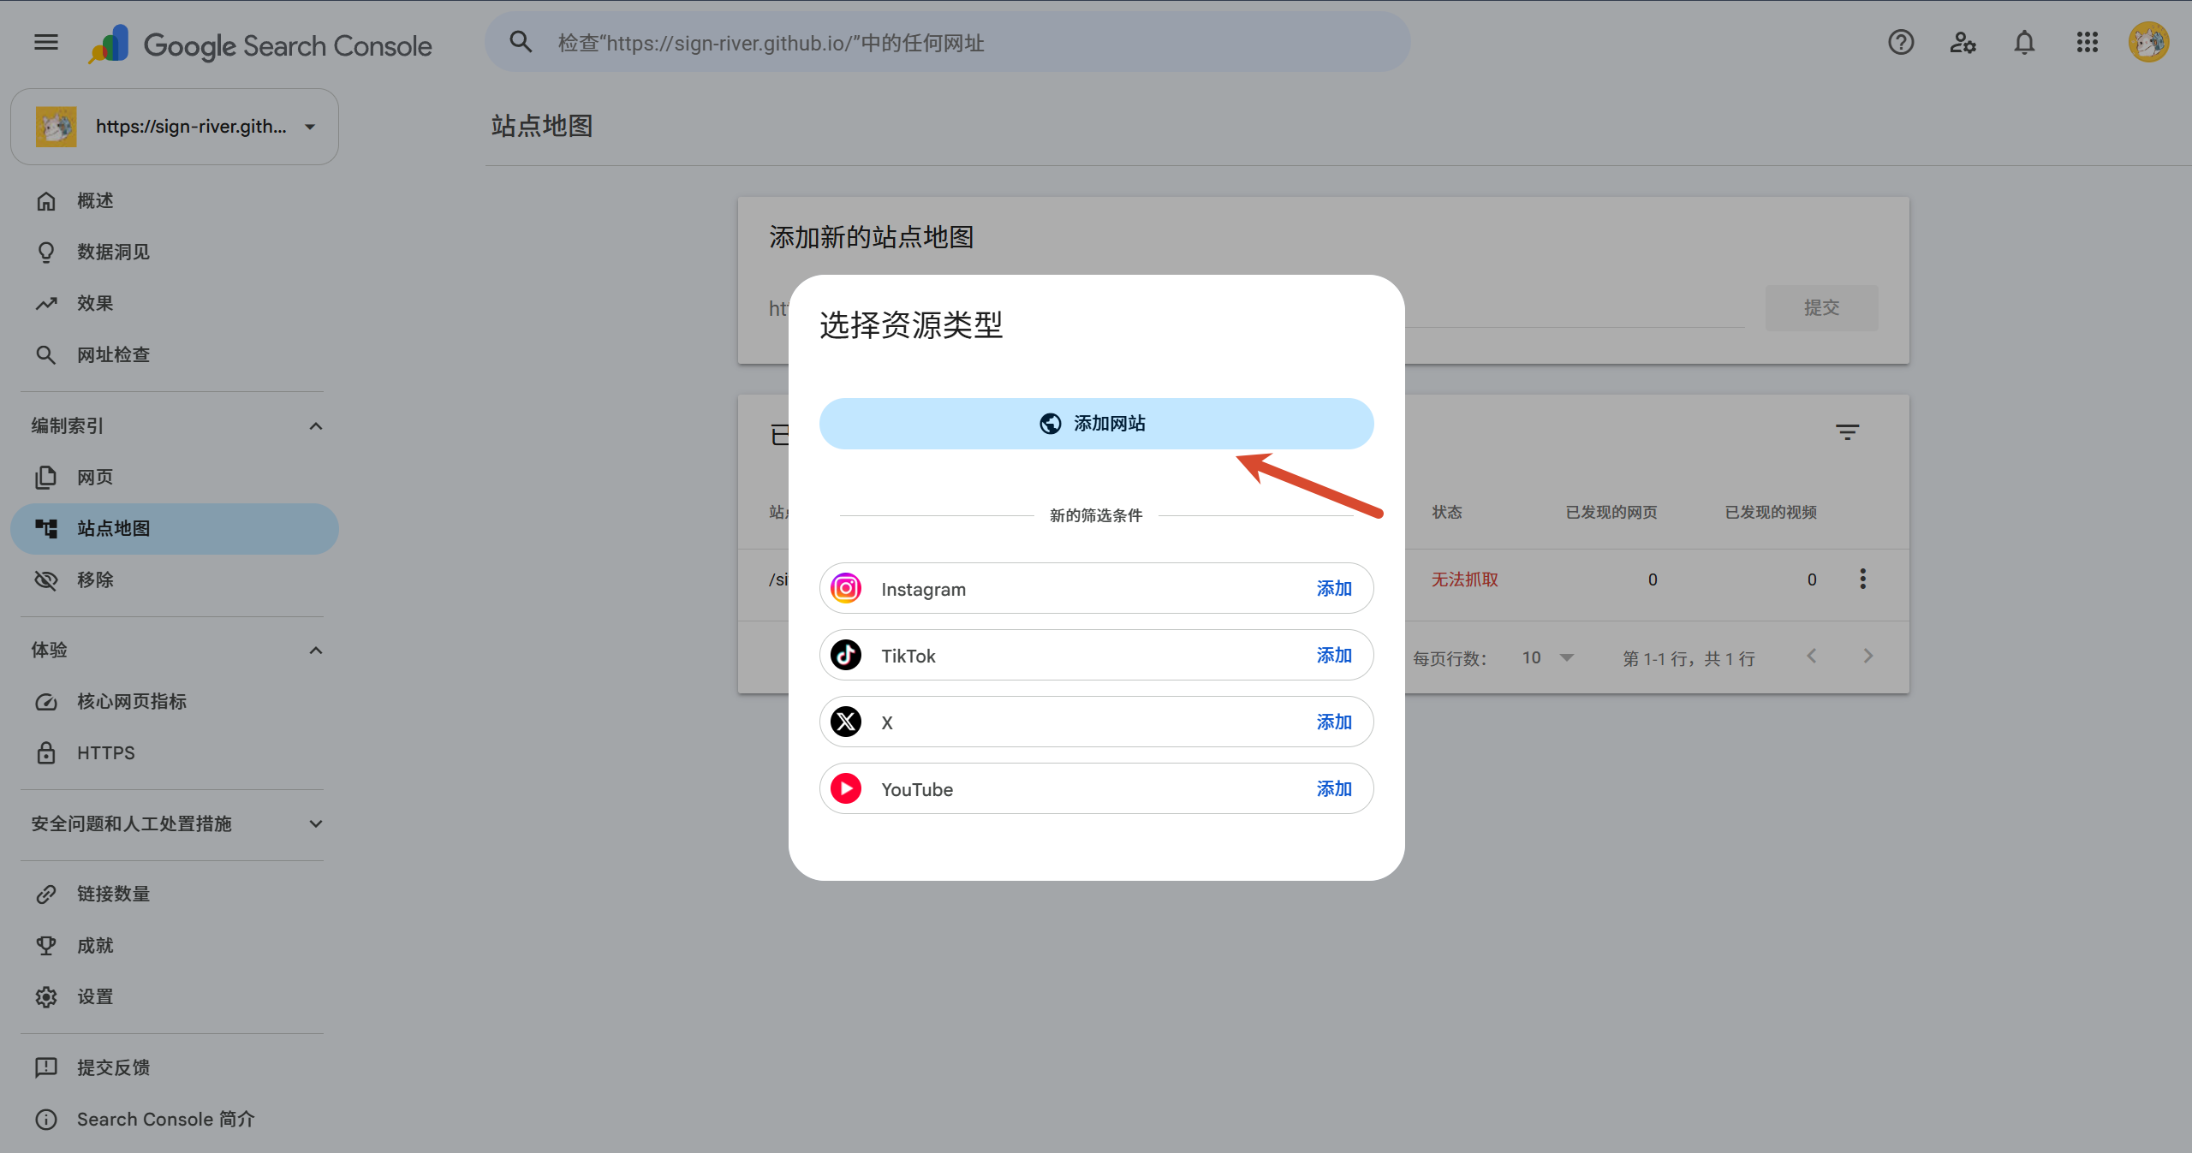The height and width of the screenshot is (1153, 2192).
Task: Click the Instagram logo icon
Action: 846,588
